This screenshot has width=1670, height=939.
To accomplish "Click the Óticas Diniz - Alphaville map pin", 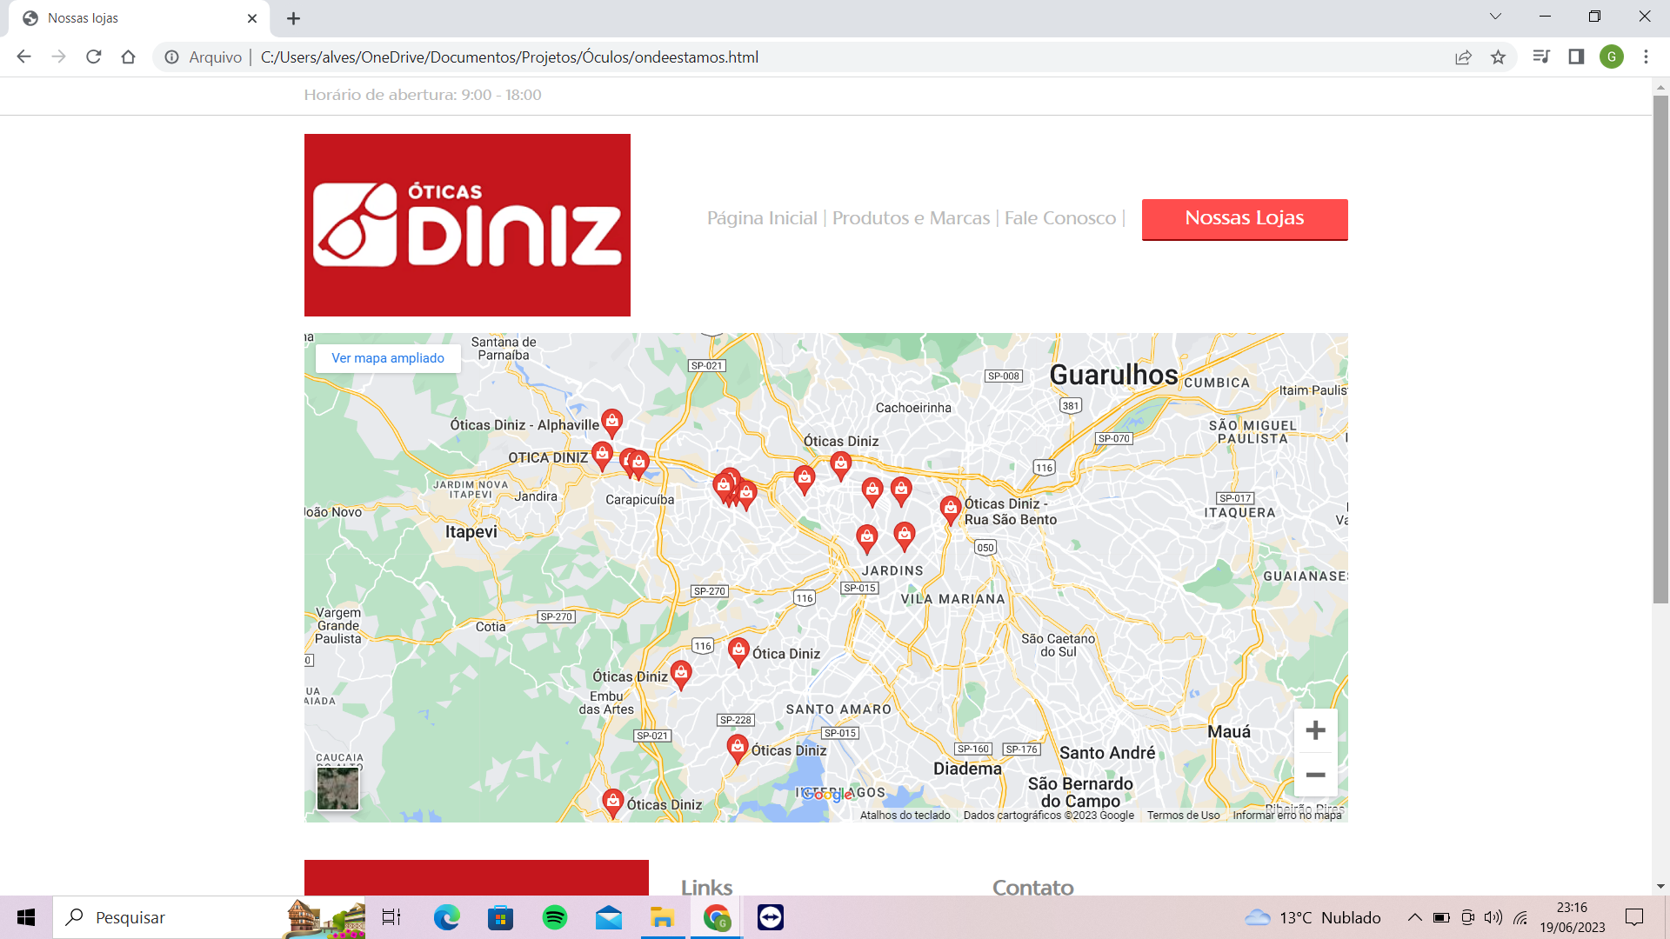I will click(x=612, y=423).
